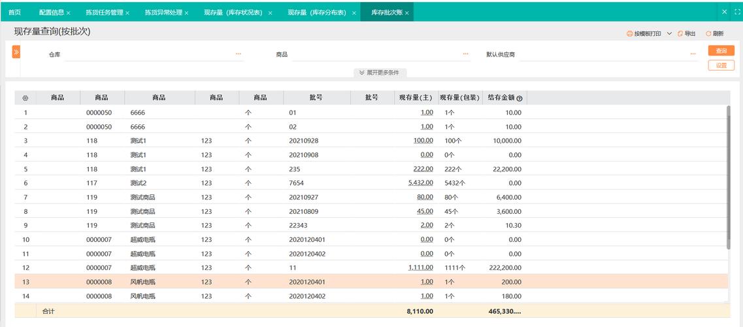This screenshot has height=327, width=743.
Task: Close the 配置信息 tab
Action: [68, 13]
